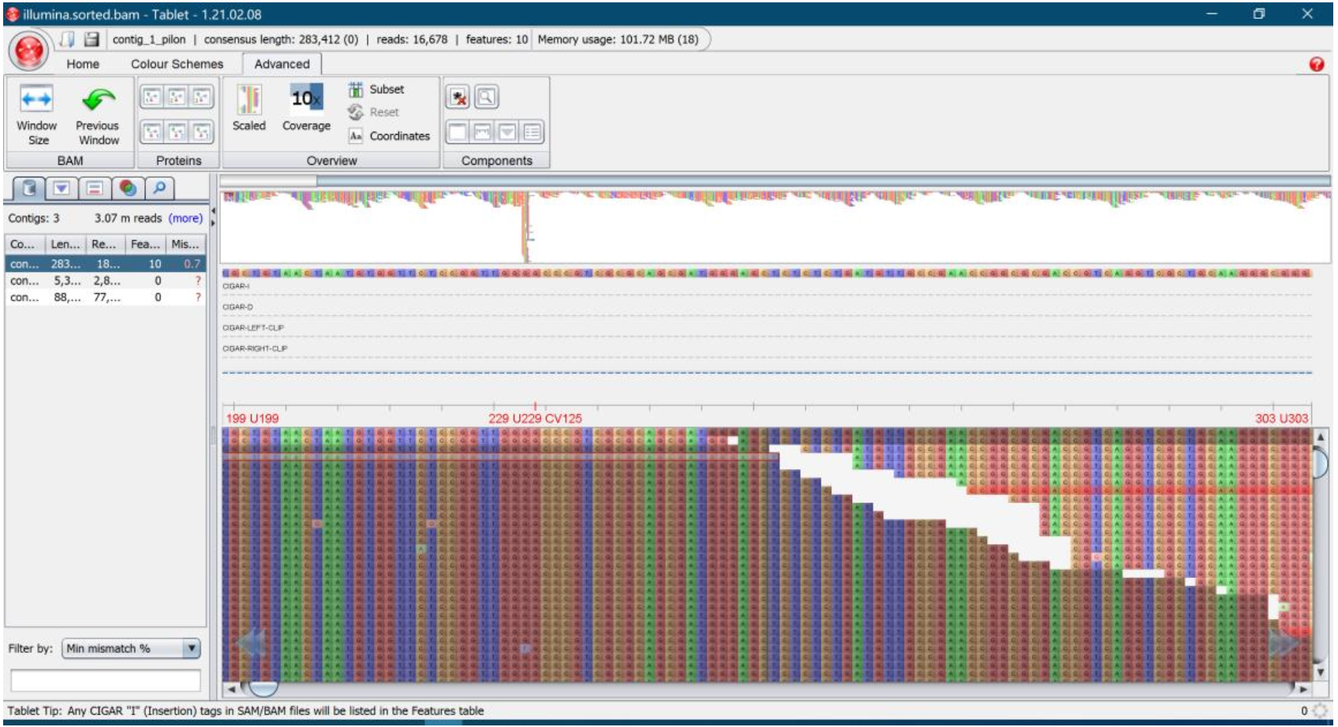Toggle second forward protein translation track
This screenshot has width=1338, height=727.
coord(178,97)
